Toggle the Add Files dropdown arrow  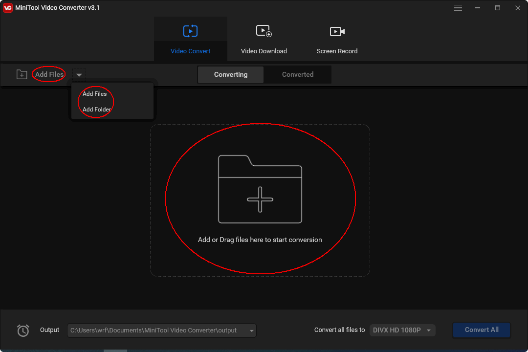[x=79, y=75]
